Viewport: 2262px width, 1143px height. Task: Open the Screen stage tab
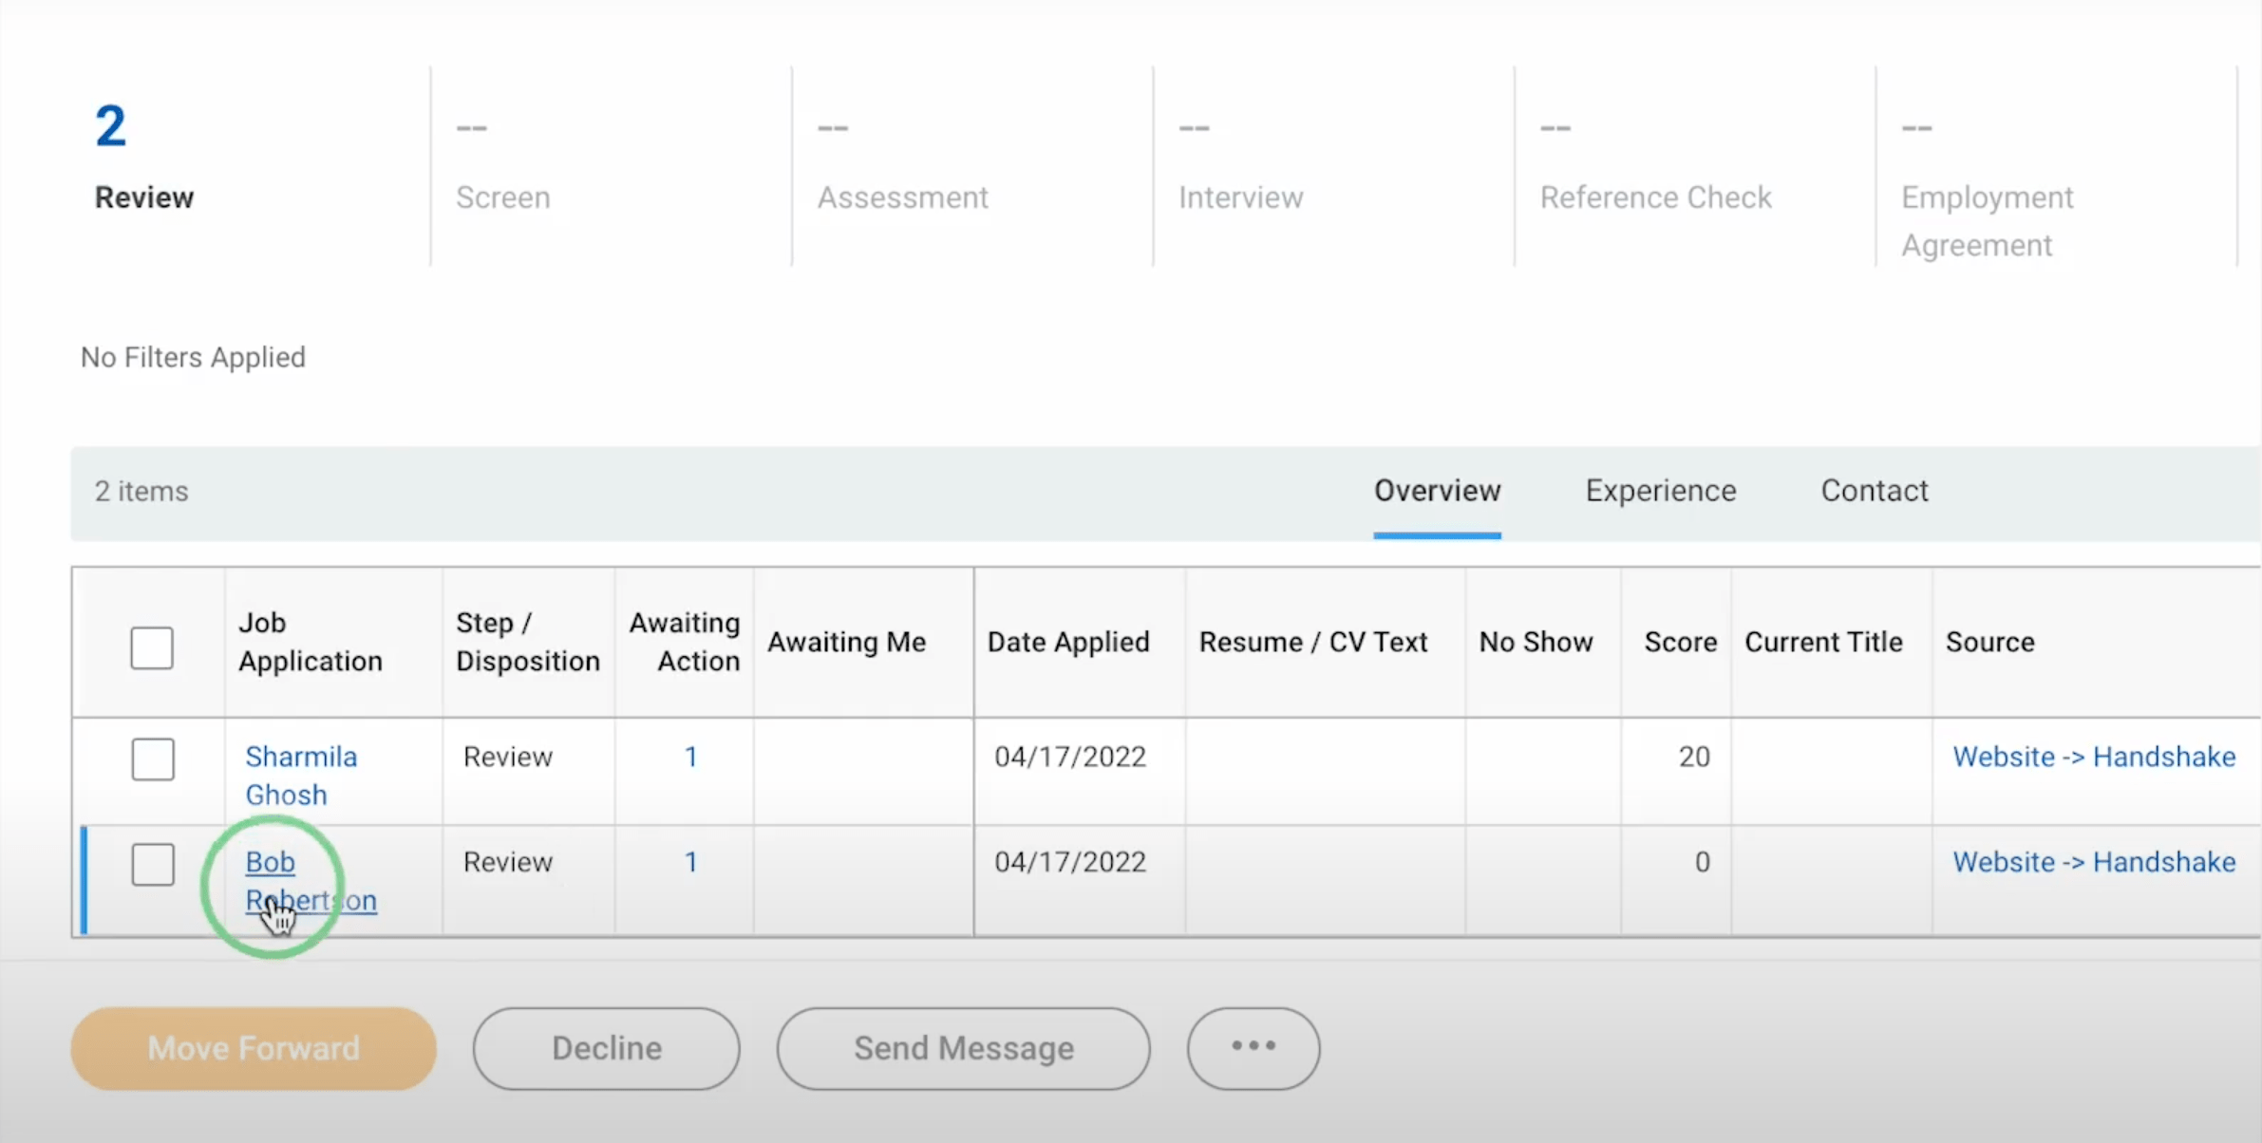[503, 197]
